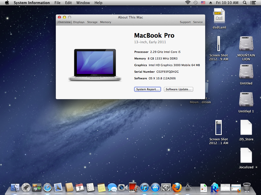Image resolution: width=261 pixels, height=195 pixels.
Task: Open System Preferences in the dock
Action: point(166,188)
